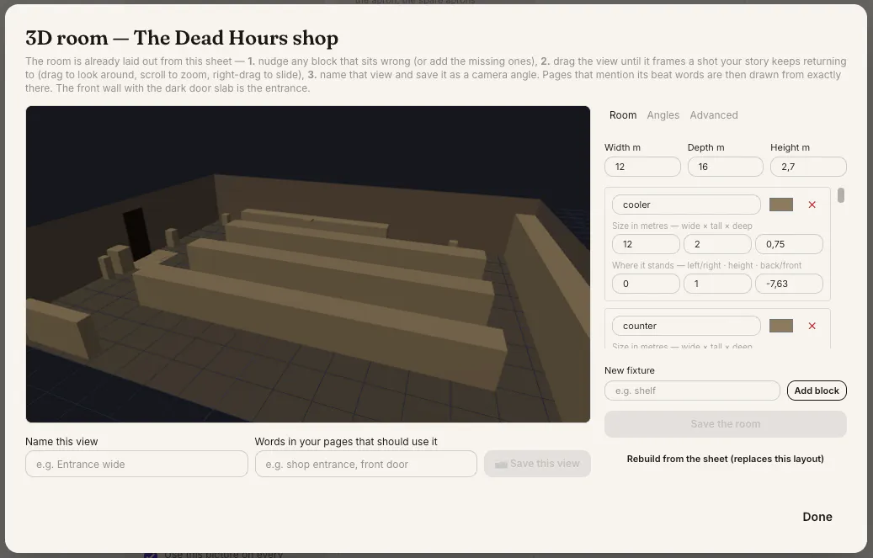Switch to the Room tab
873x558 pixels.
622,115
